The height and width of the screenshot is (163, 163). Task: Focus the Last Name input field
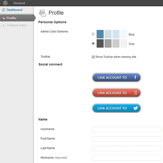127,148
